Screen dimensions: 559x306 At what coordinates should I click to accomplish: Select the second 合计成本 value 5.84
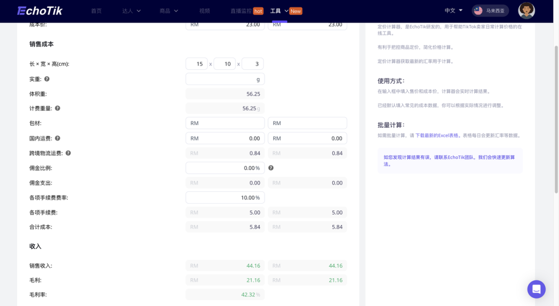337,227
